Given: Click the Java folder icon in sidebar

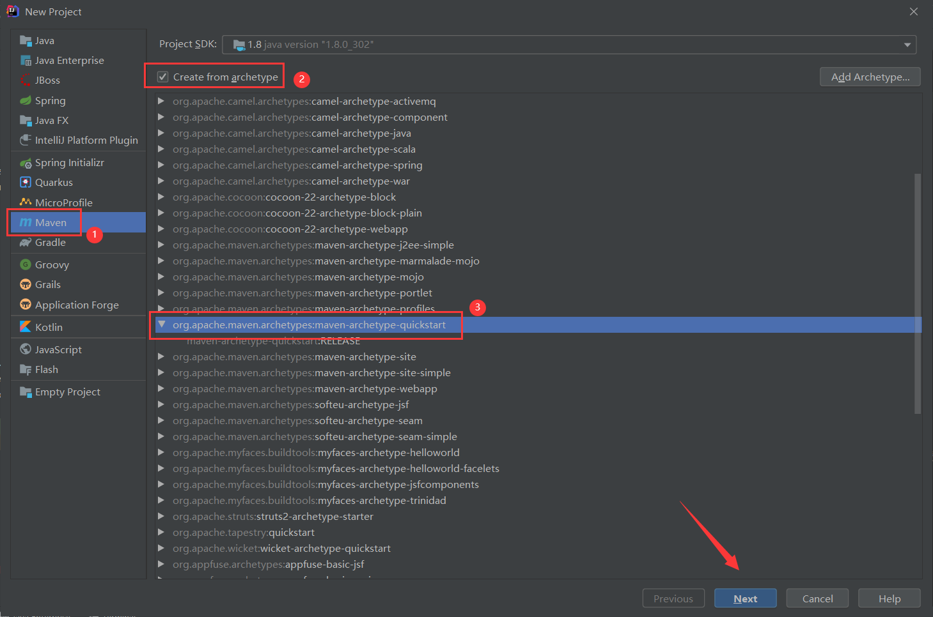Looking at the screenshot, I should coord(26,41).
